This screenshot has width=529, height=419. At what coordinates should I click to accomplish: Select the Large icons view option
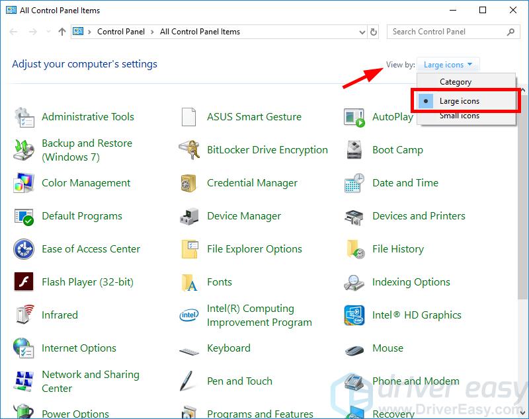[x=460, y=101]
